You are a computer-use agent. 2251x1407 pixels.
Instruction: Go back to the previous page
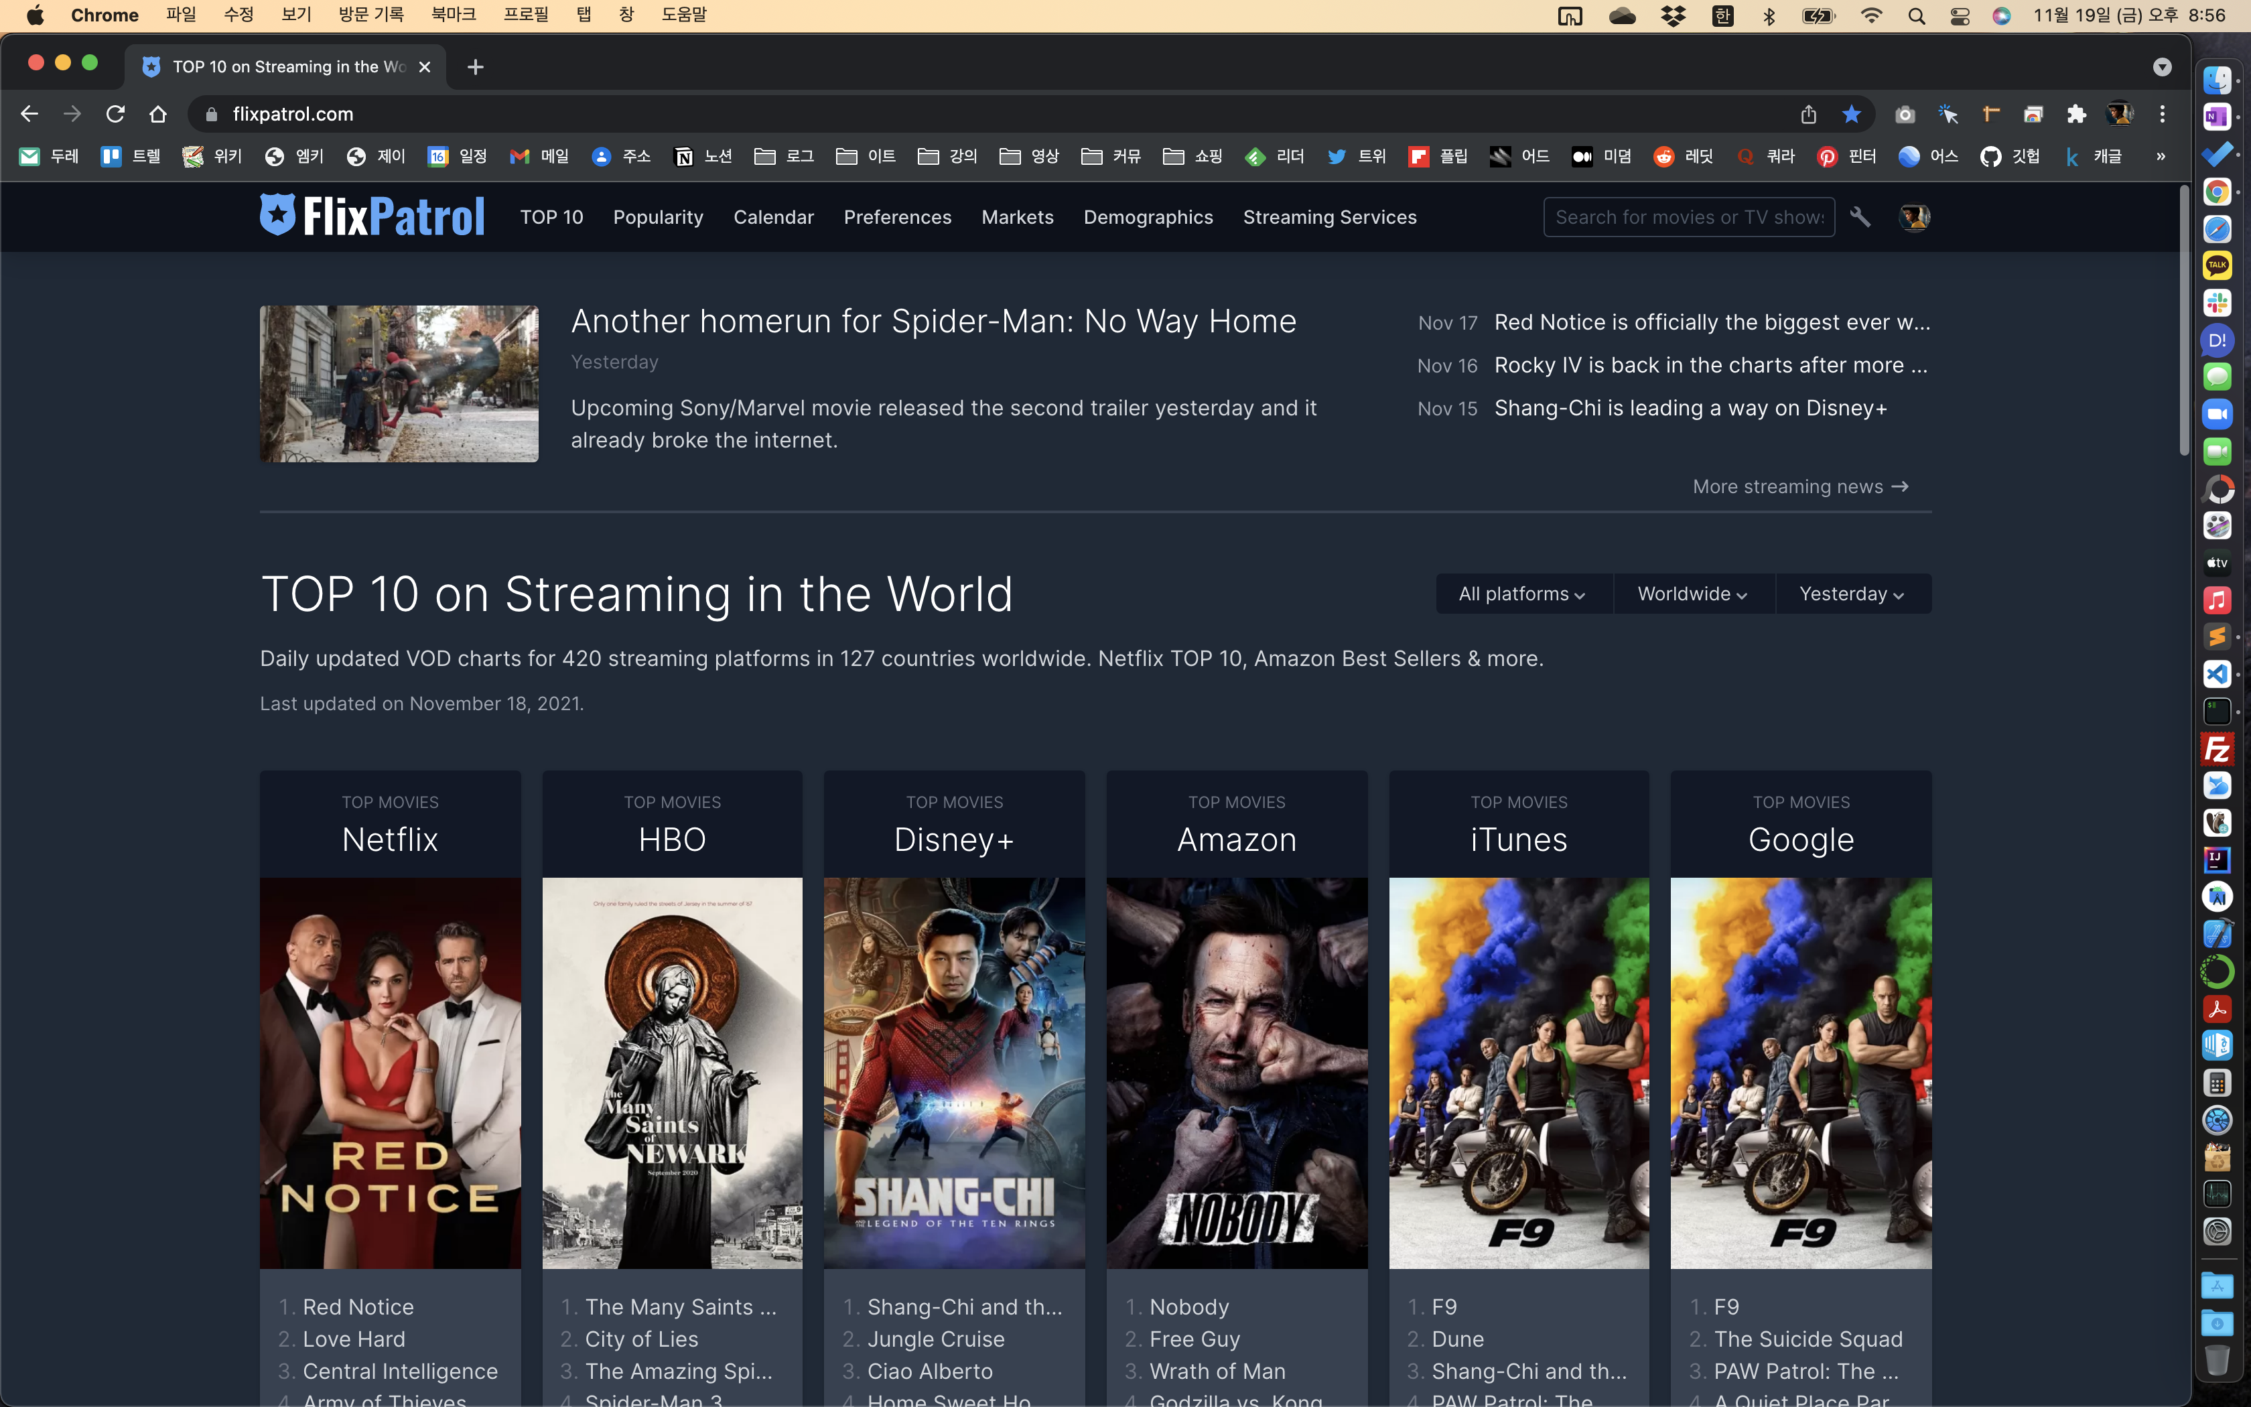click(29, 113)
